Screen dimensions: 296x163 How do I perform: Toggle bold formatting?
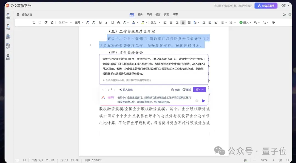pyautogui.click(x=100, y=22)
